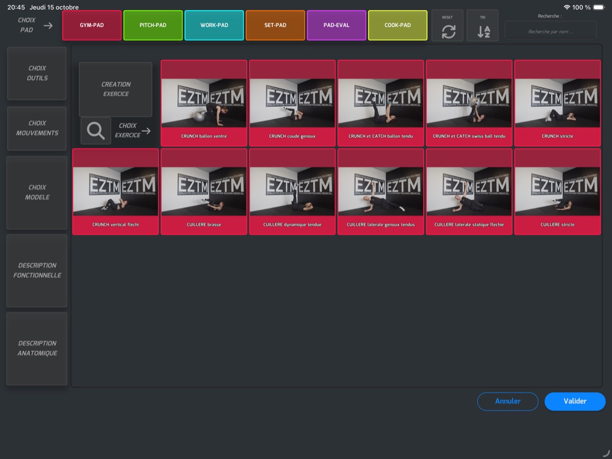
Task: Open DESCRIPTION FONCTIONNELLE section
Action: click(x=37, y=271)
